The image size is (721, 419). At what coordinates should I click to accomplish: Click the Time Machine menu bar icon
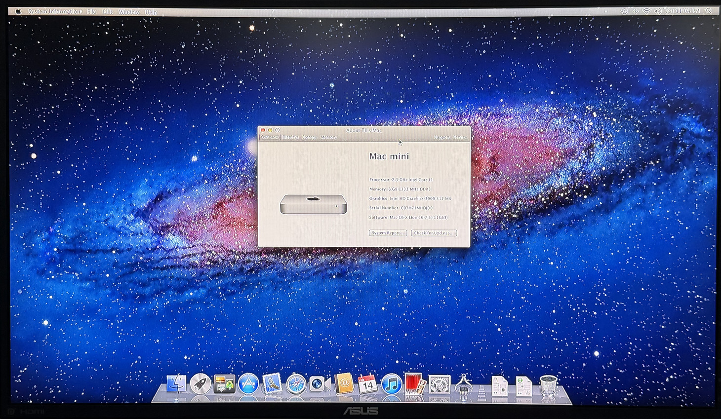pyautogui.click(x=624, y=11)
